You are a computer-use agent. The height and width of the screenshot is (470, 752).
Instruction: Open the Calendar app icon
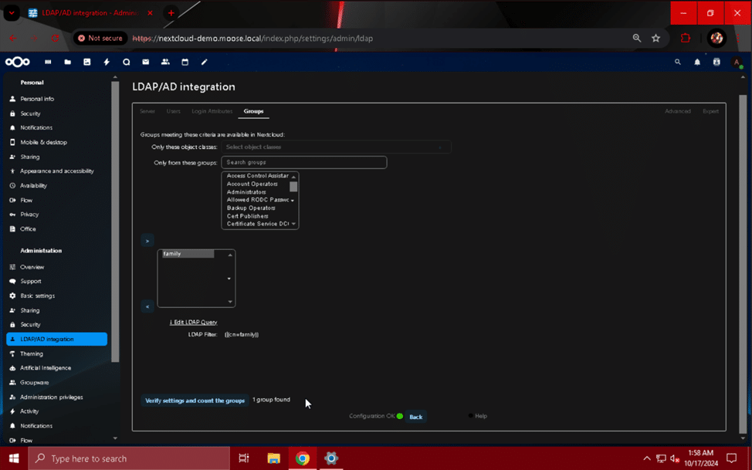[185, 62]
